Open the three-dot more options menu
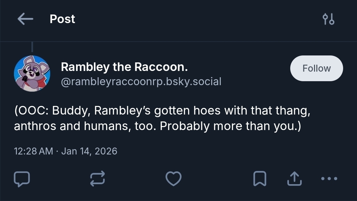Screen dimensions: 357x201 329,179
